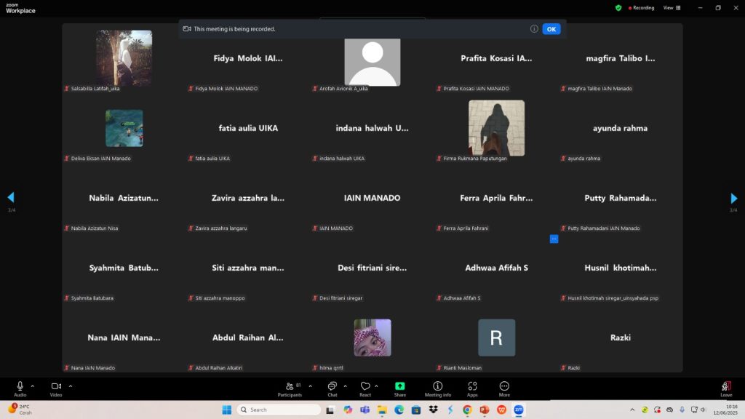Expand audio options arrow beside Audio

click(33, 386)
